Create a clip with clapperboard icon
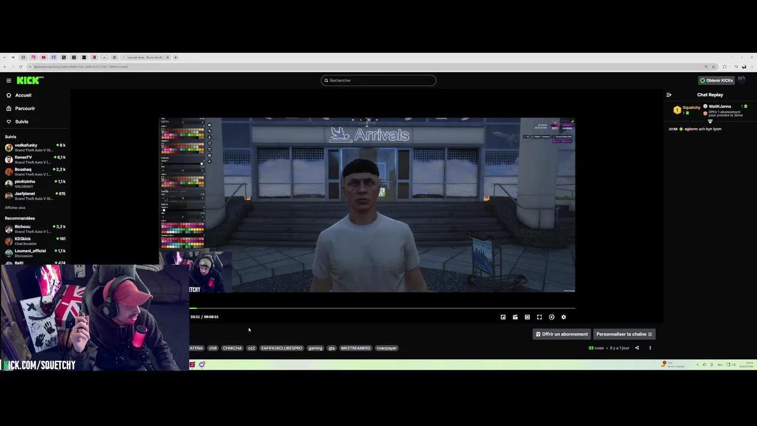The width and height of the screenshot is (757, 426). click(515, 317)
